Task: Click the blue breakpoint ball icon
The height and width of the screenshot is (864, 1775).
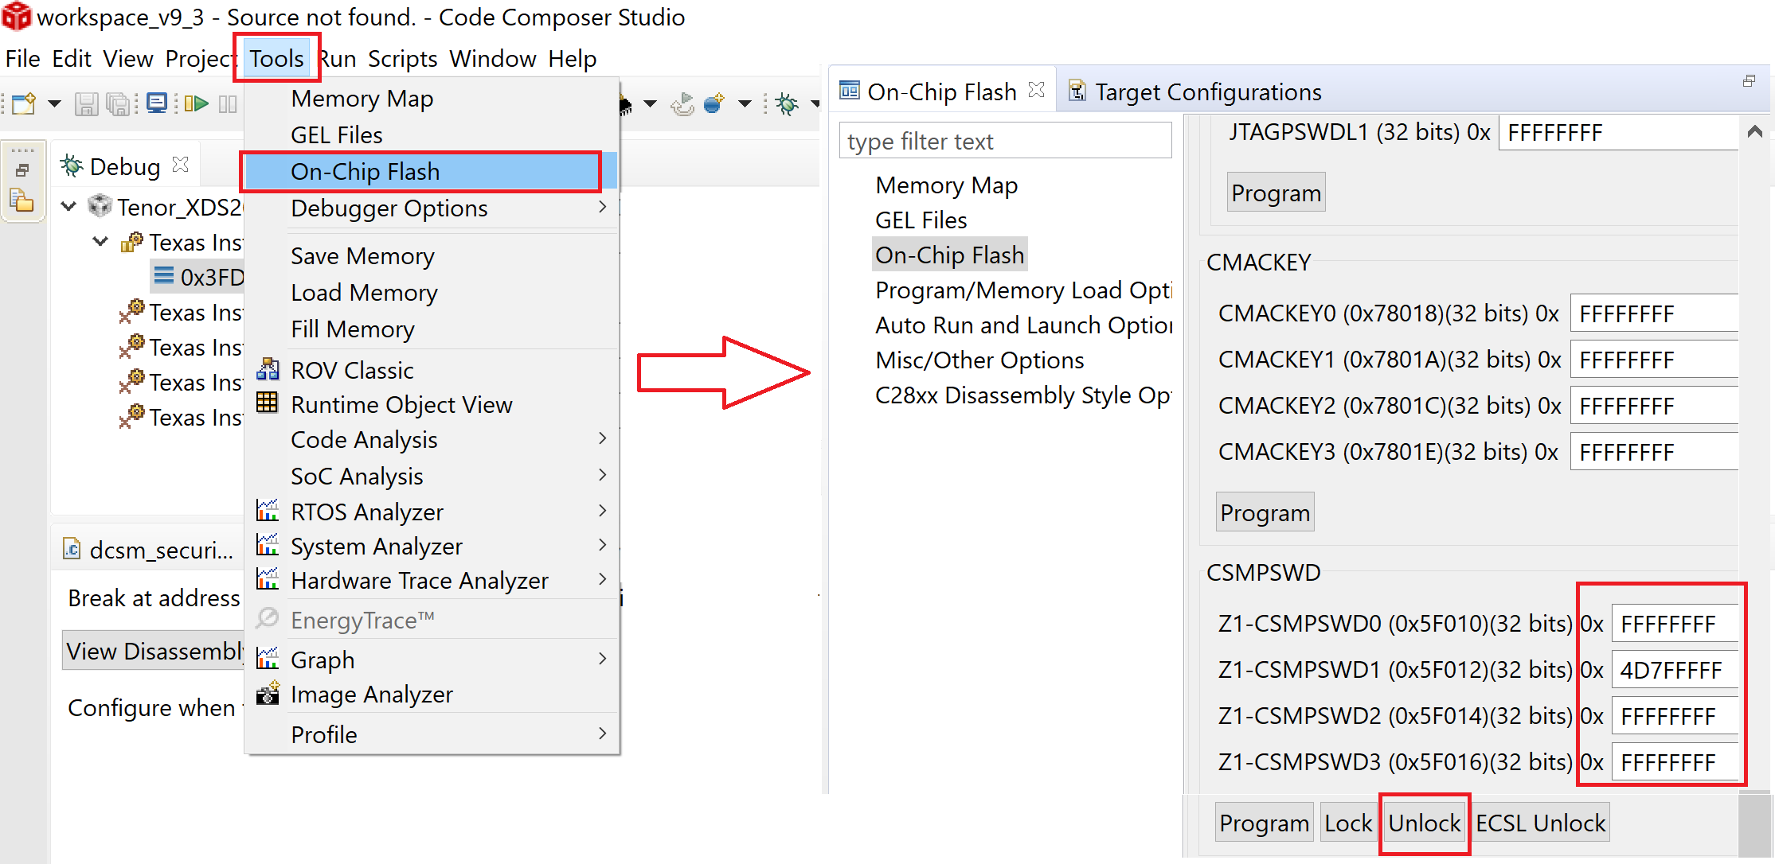Action: click(714, 103)
